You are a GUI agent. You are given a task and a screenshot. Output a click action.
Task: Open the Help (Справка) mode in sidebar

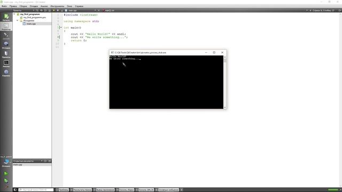6,73
